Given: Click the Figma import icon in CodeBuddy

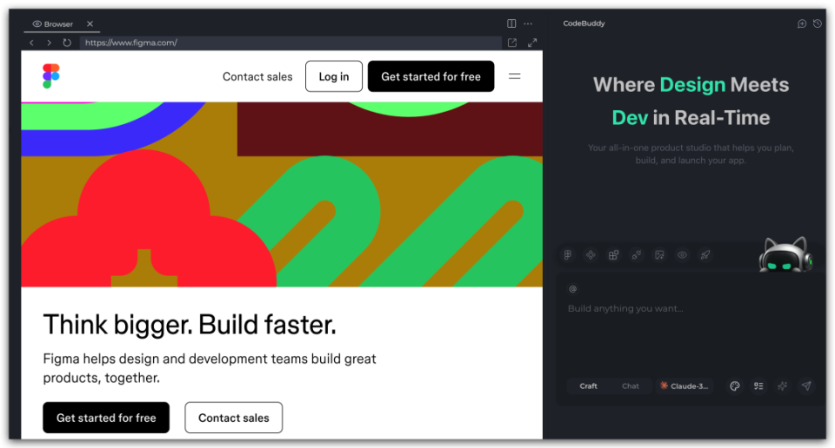Looking at the screenshot, I should tap(568, 255).
